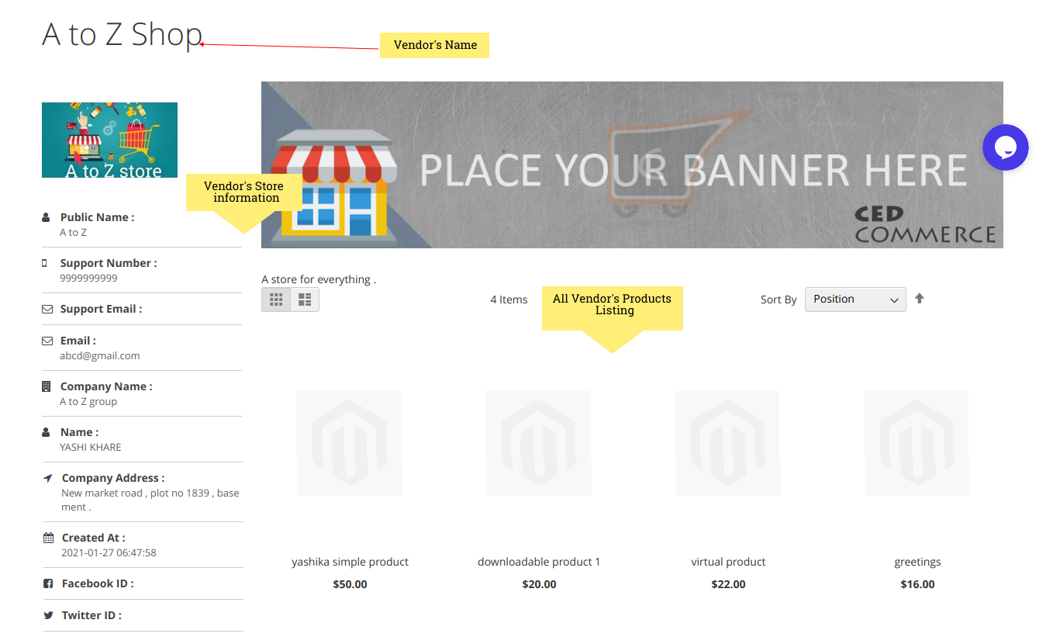This screenshot has width=1053, height=637.
Task: Open the chat support bubble
Action: 1005,147
